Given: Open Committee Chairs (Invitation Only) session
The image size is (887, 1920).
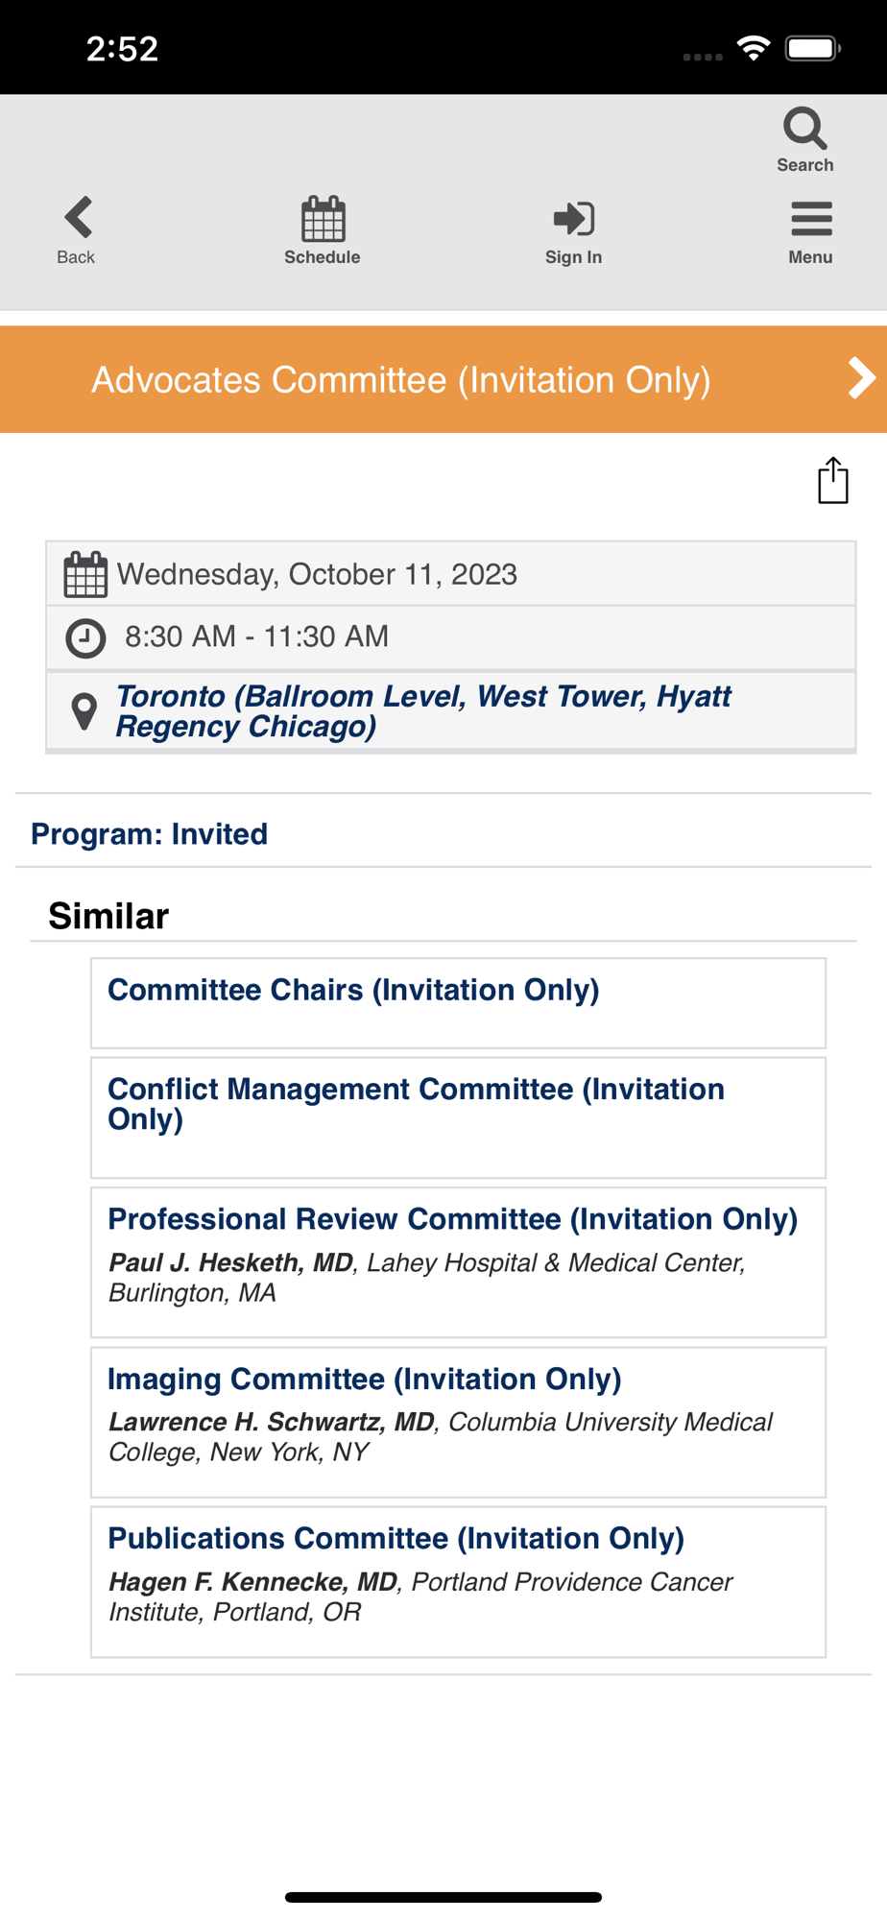Looking at the screenshot, I should click(x=353, y=990).
